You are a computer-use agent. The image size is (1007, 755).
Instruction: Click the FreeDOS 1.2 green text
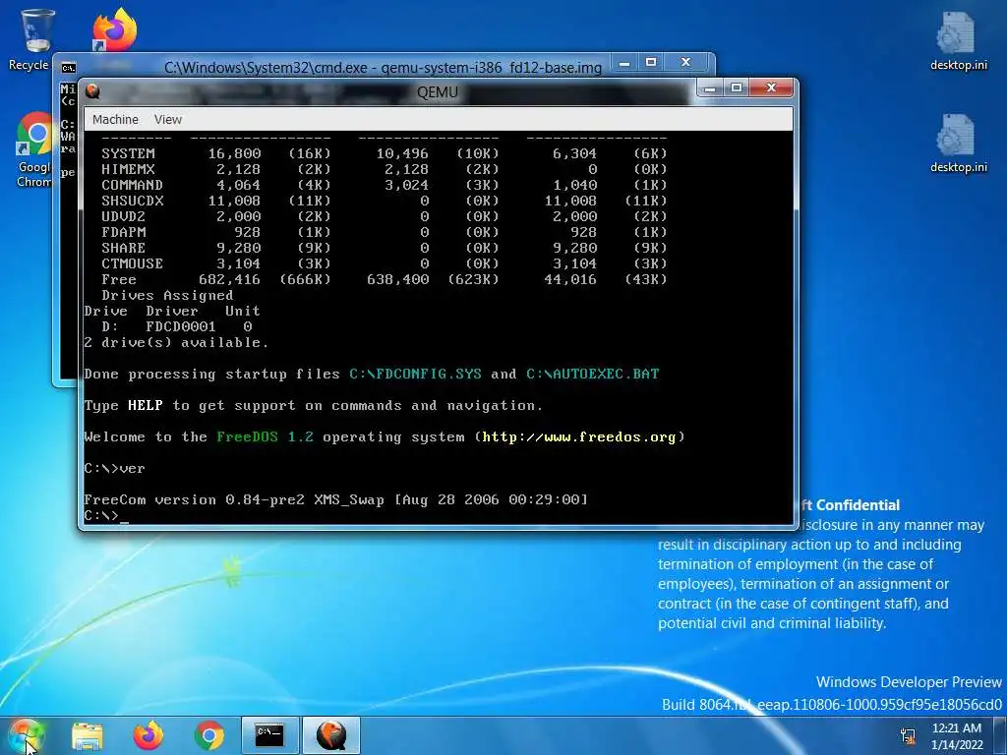265,437
